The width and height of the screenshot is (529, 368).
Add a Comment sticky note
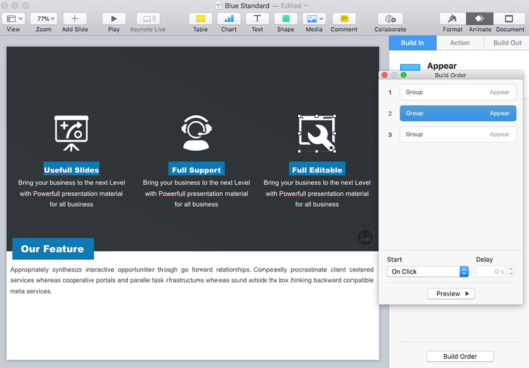[344, 19]
